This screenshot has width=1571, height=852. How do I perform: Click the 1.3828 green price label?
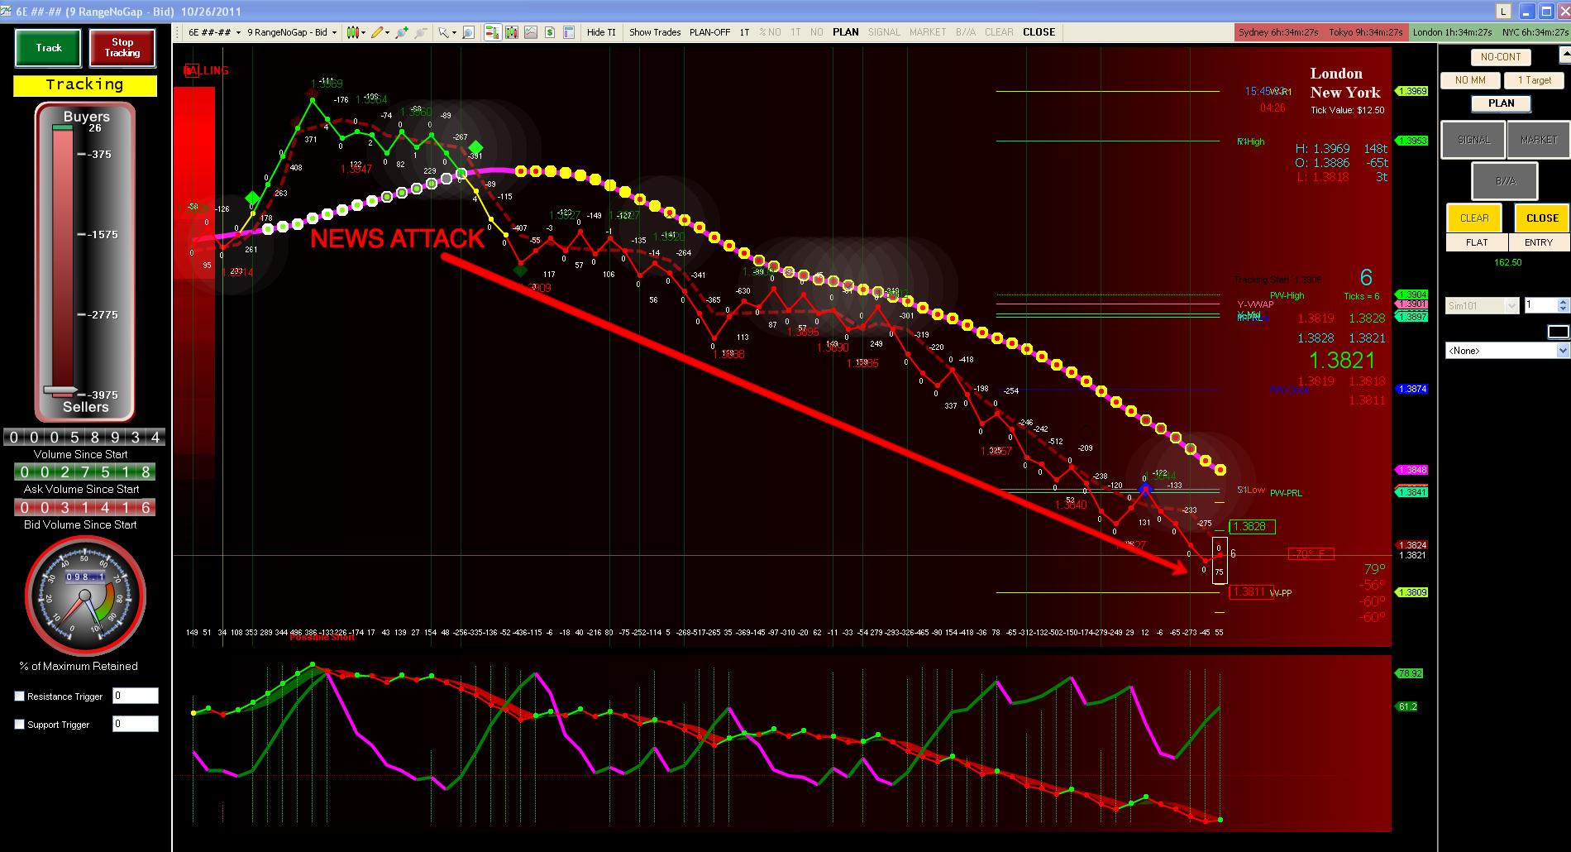1252,526
